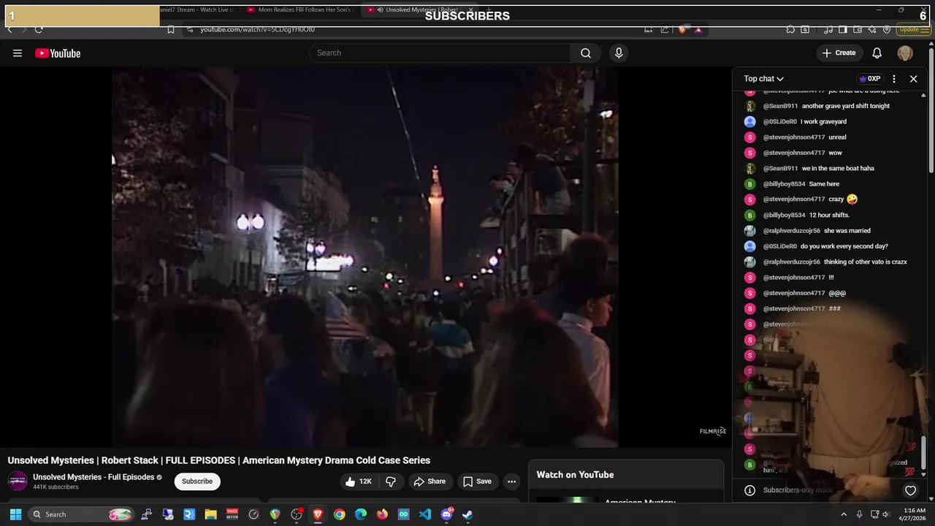Focus the YouTube search field
Image resolution: width=935 pixels, height=526 pixels.
pos(440,53)
